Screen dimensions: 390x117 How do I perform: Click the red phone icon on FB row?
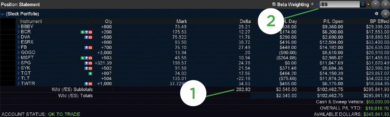(90, 47)
